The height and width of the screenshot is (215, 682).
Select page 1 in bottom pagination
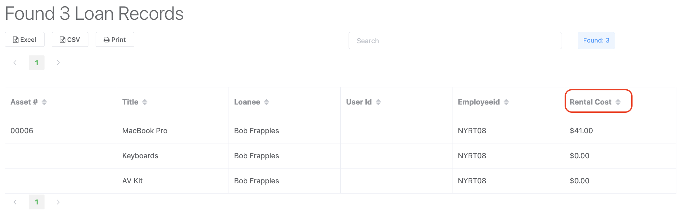(x=37, y=202)
